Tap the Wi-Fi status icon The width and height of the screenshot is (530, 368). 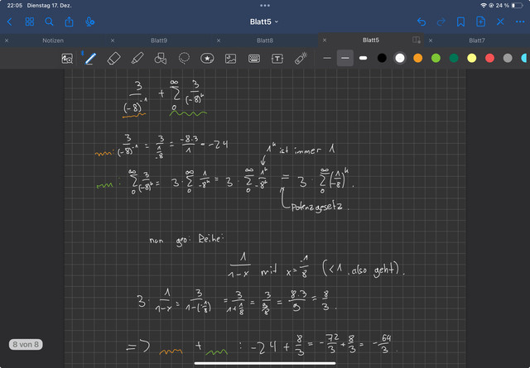click(484, 6)
